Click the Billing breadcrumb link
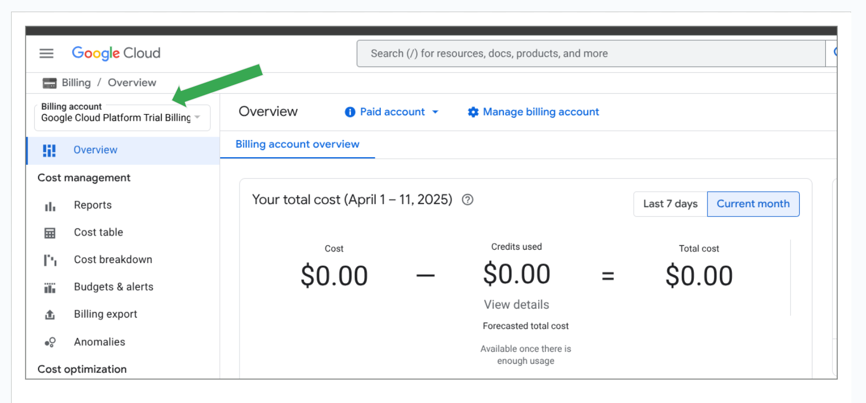This screenshot has width=866, height=403. (x=76, y=83)
